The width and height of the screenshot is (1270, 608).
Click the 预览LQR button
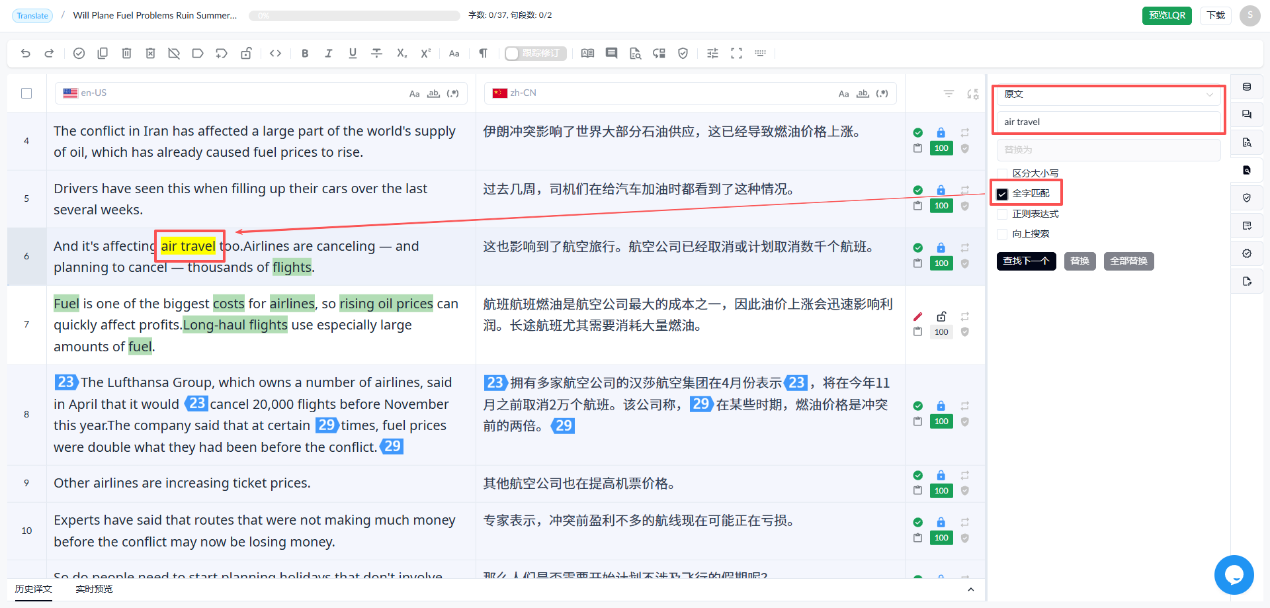click(1167, 15)
